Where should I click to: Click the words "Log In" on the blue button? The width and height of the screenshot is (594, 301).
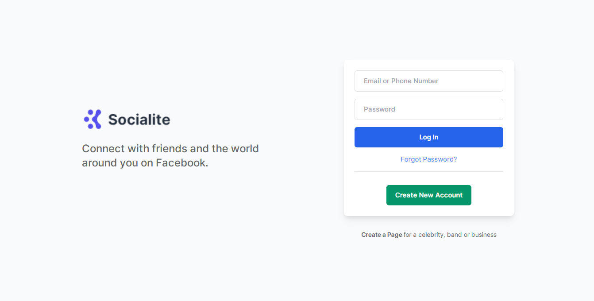(x=428, y=137)
